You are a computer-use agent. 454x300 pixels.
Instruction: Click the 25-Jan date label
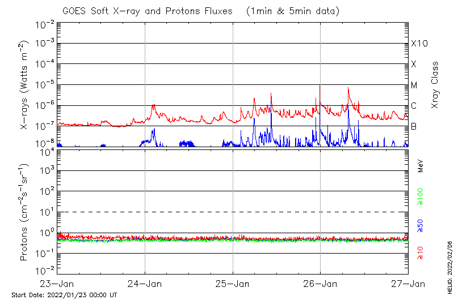pos(233,283)
